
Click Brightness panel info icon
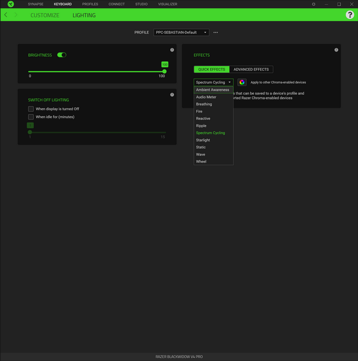pos(172,50)
